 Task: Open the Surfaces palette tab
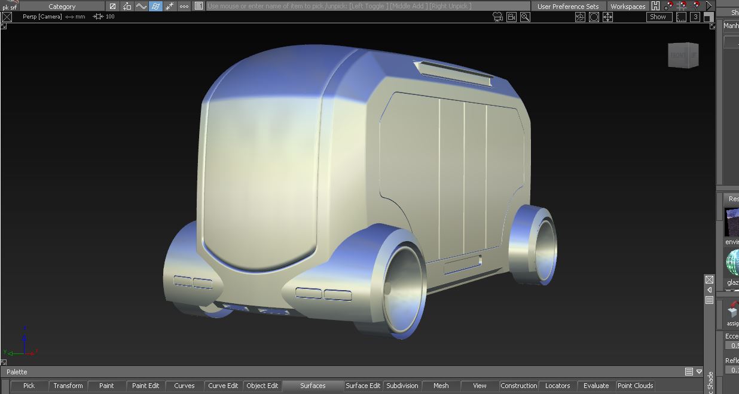click(x=313, y=386)
